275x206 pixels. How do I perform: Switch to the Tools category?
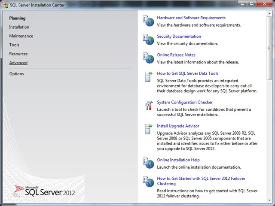[x=14, y=45]
